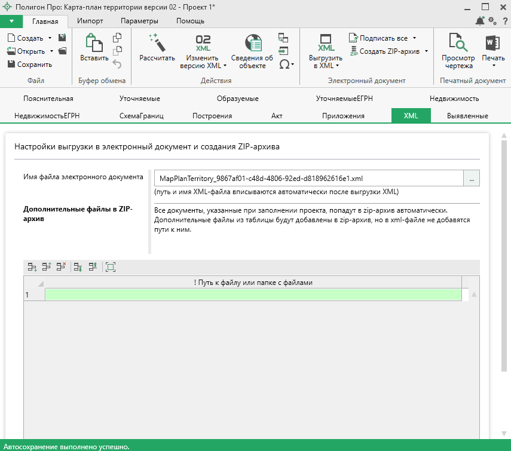Expand table to full screen icon
Screen dimensions: 511x451
[110, 267]
